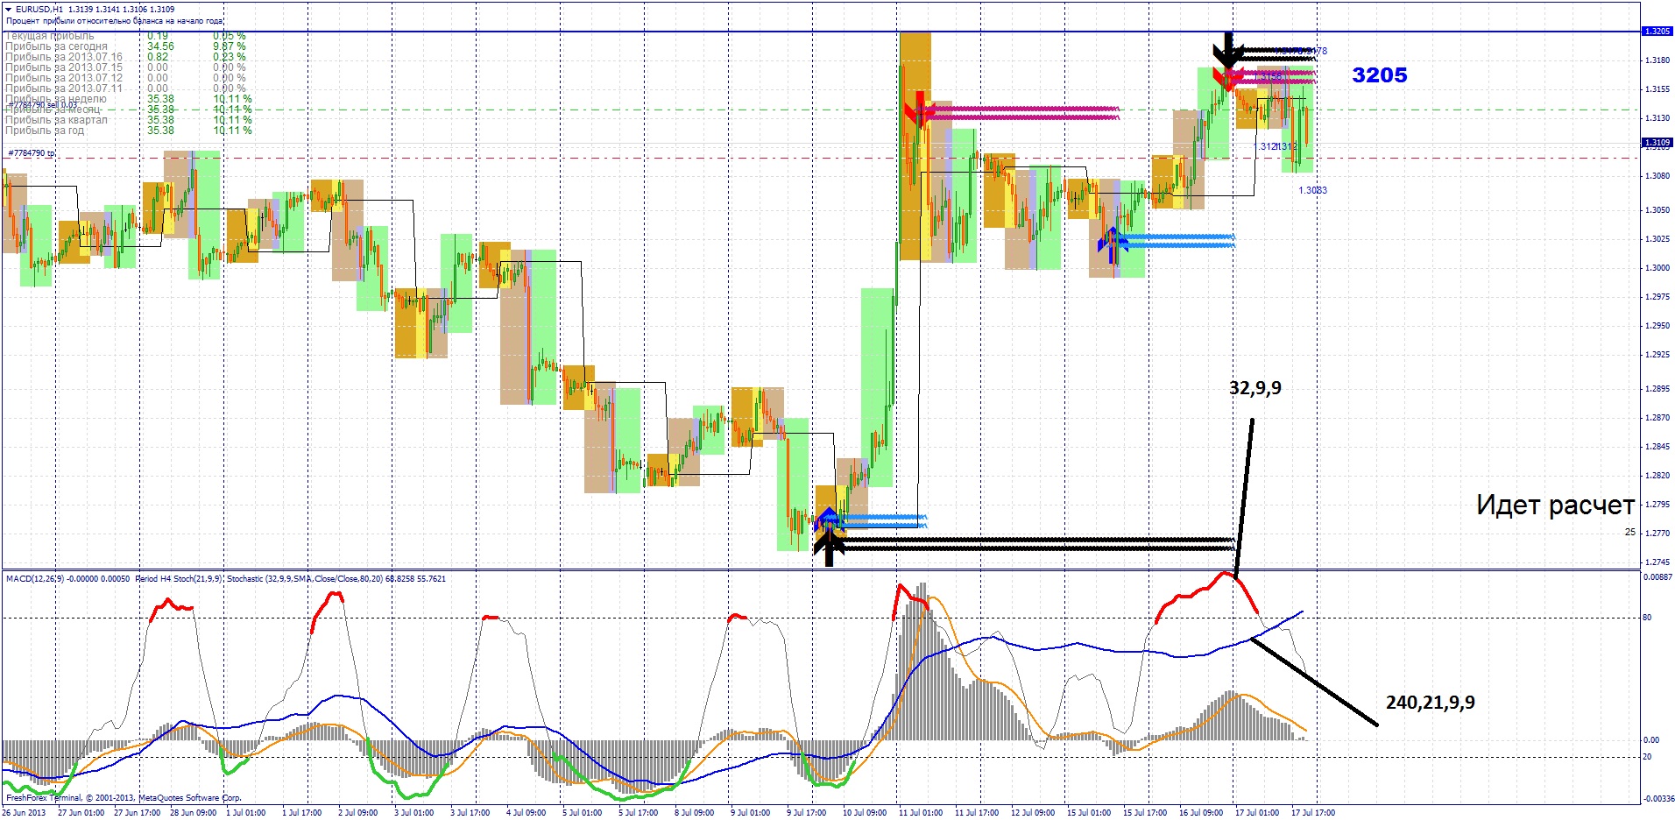The height and width of the screenshot is (820, 1675).
Task: Click the '17 Jul 17:00' time axis label
Action: (x=1313, y=813)
